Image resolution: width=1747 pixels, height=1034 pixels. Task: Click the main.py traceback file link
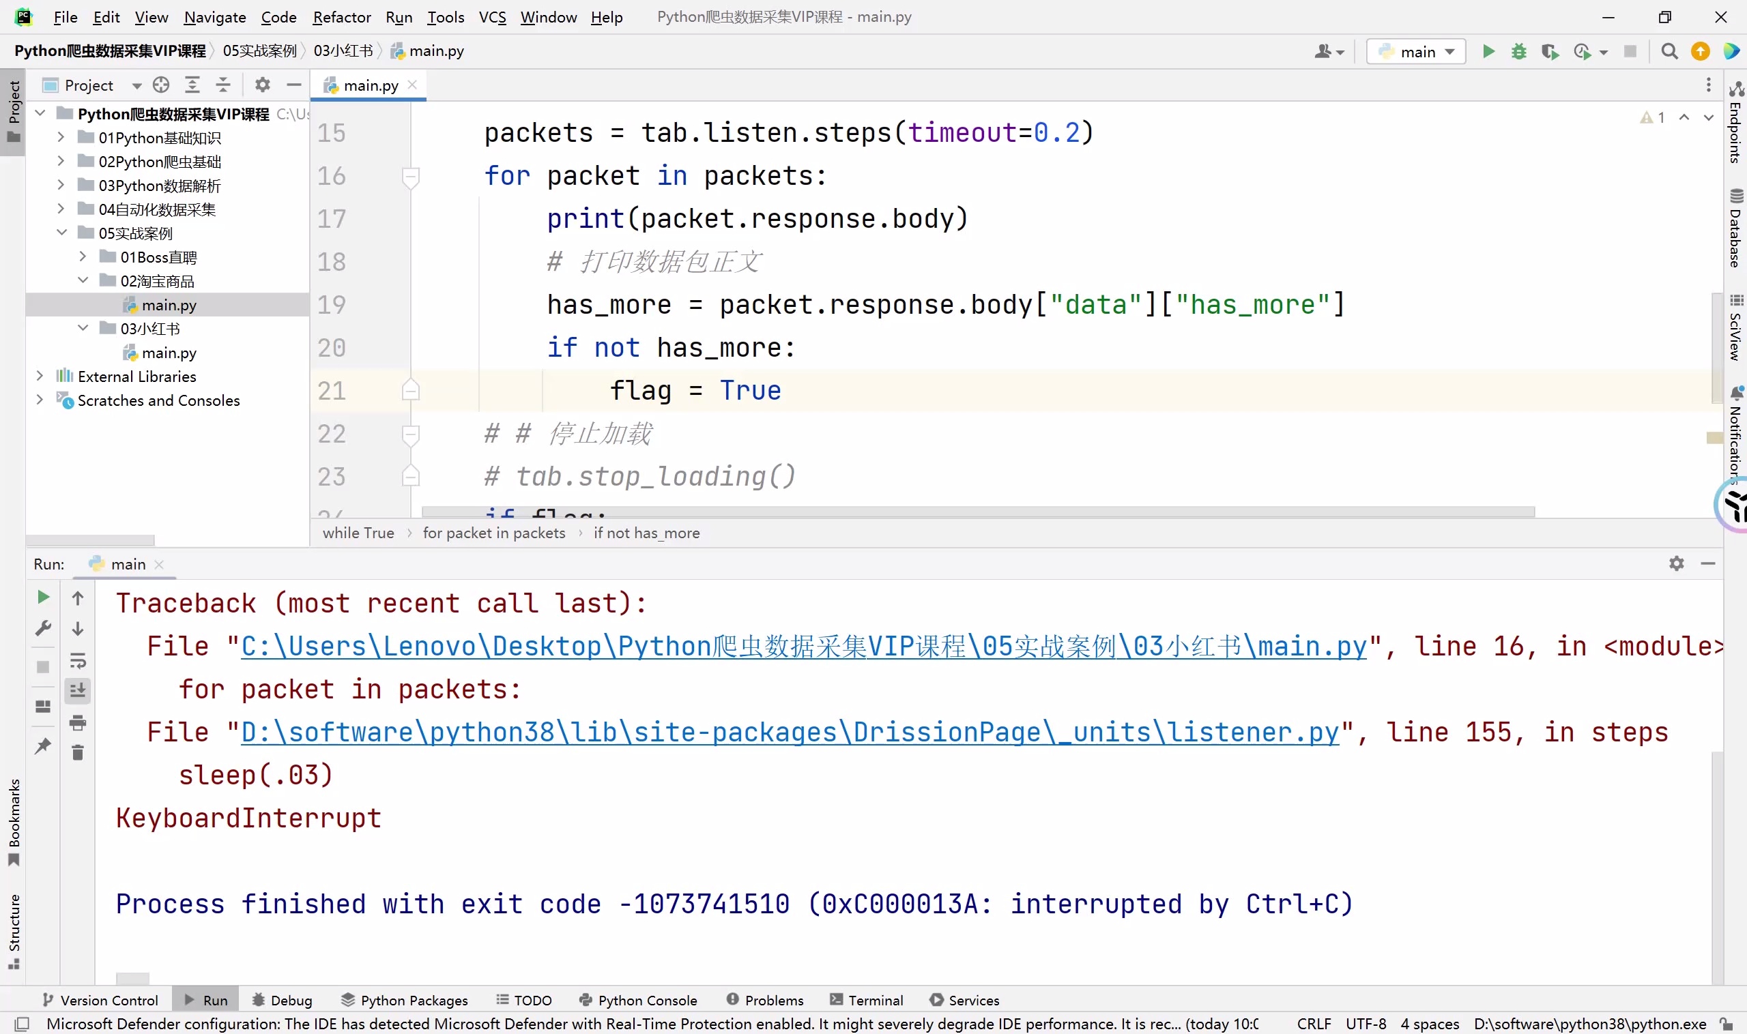[x=803, y=647]
